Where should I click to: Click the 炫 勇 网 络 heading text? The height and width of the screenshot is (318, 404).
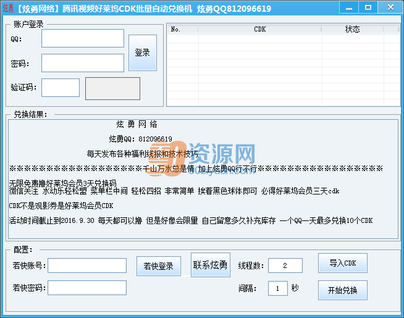coord(137,124)
